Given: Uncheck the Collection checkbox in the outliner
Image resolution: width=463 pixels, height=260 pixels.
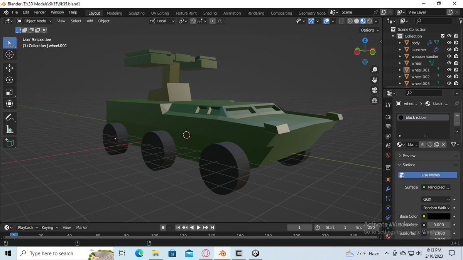Looking at the screenshot, I should tap(443, 36).
